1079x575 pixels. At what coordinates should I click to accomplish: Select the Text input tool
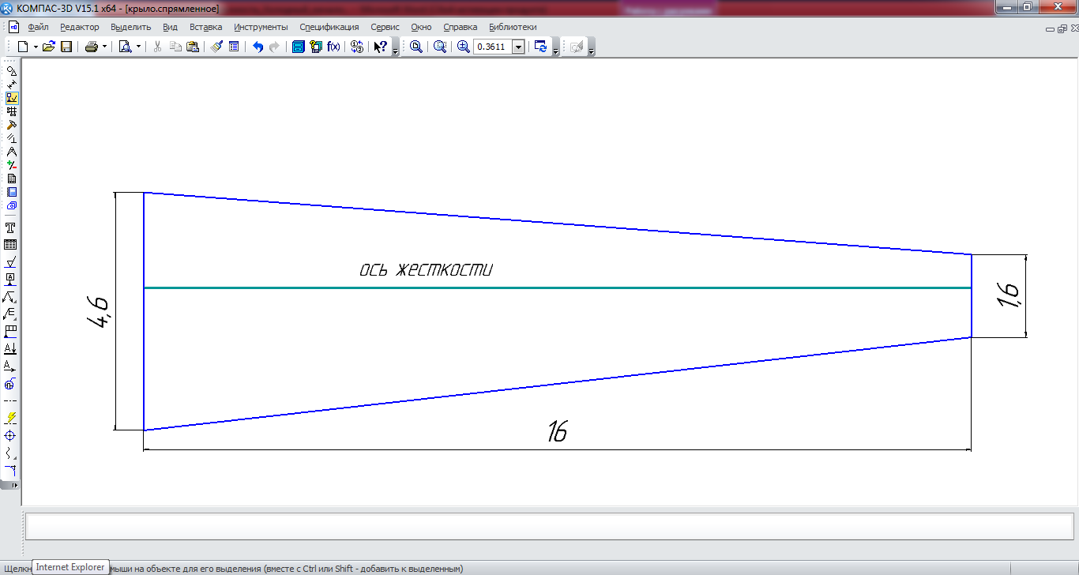[x=11, y=227]
